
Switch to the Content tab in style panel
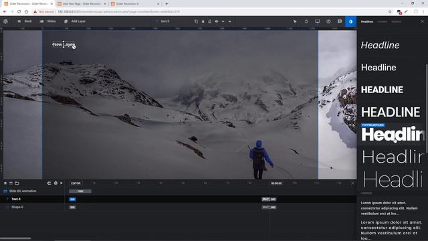point(382,21)
